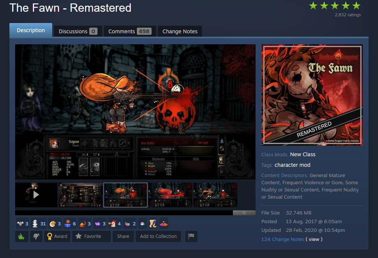Give the mod a thumbs down rating

(x=36, y=236)
